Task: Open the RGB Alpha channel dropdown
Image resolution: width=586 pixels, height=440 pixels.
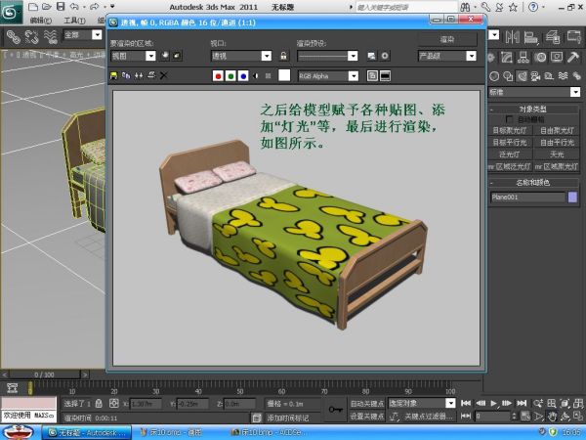Action: point(328,76)
